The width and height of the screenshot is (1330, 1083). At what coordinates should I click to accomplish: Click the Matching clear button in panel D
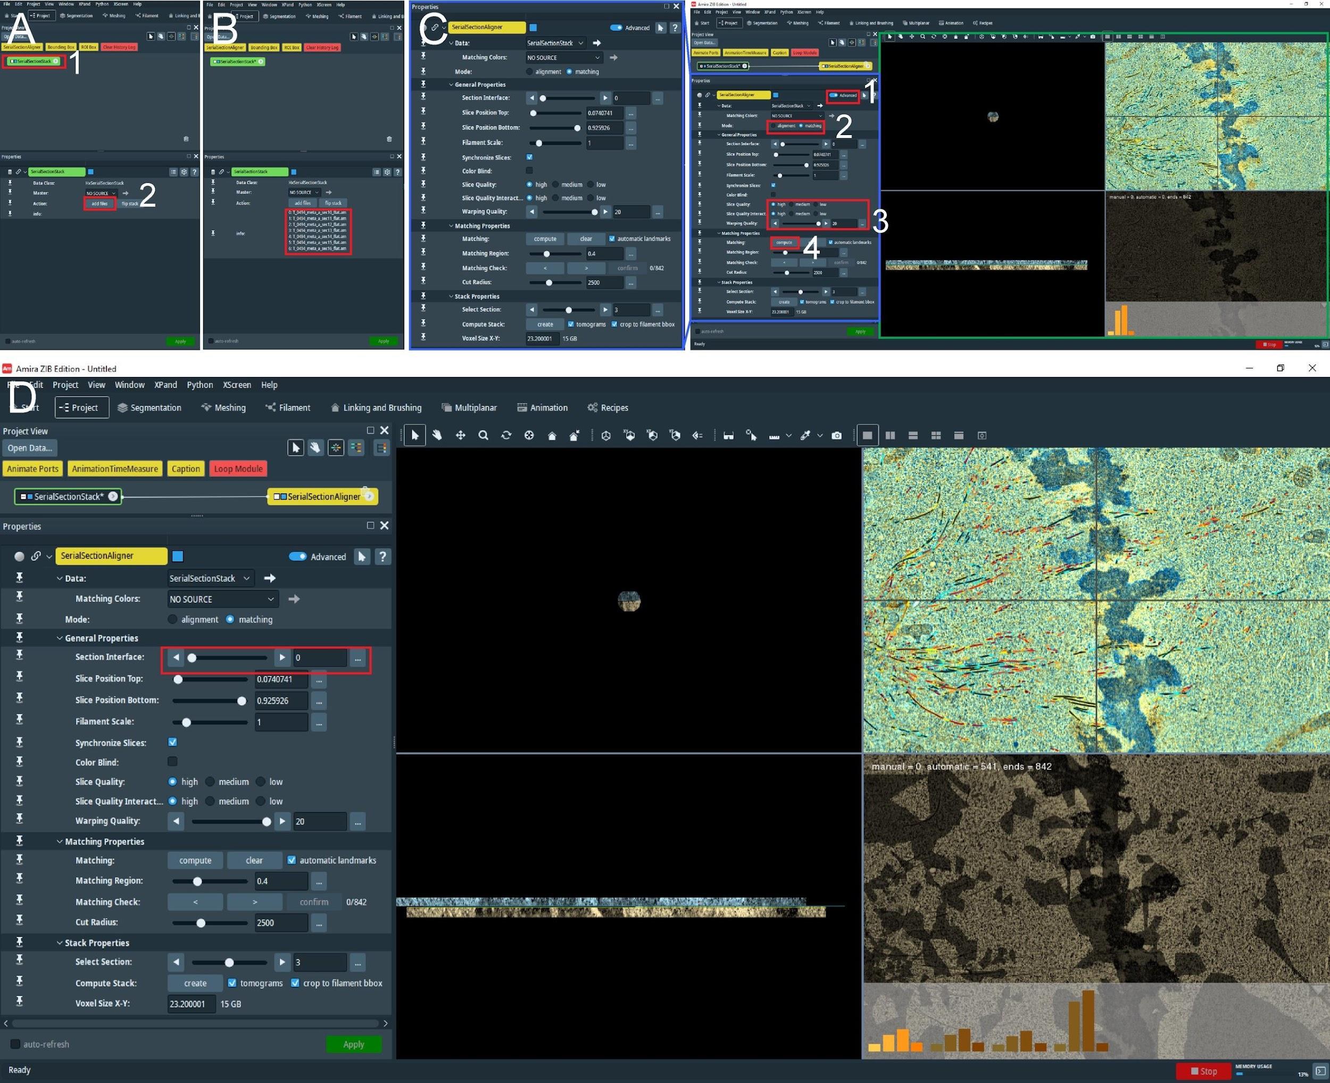click(x=254, y=860)
